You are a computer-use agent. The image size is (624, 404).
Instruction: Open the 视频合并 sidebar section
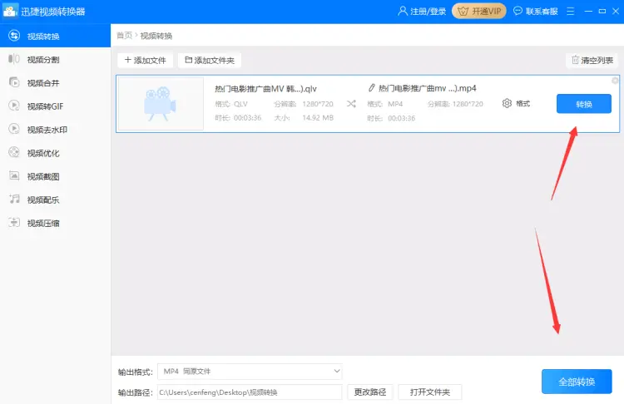coord(55,83)
